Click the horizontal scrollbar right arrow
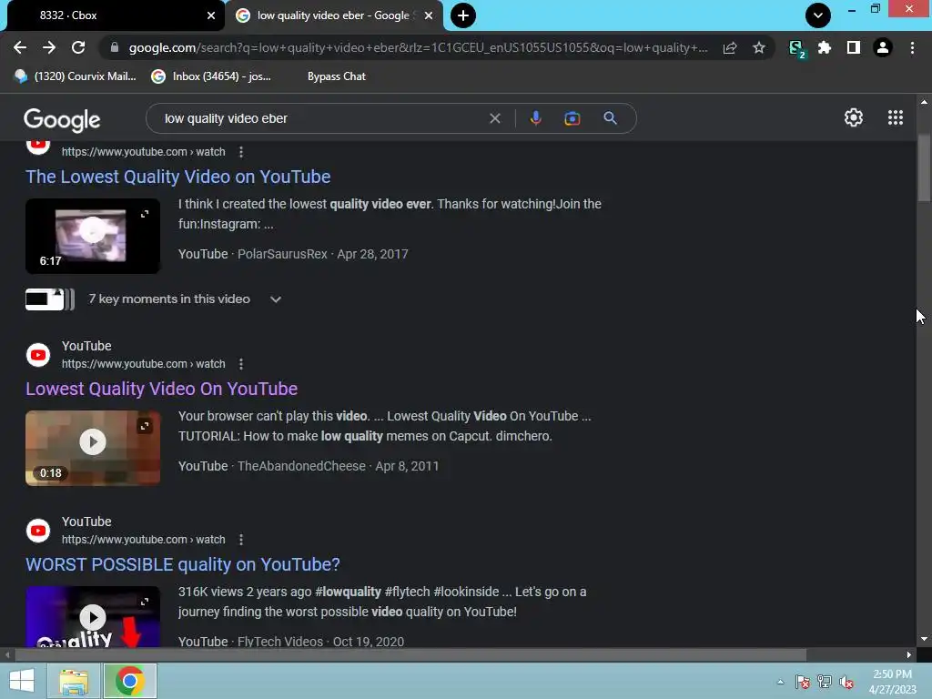Image resolution: width=932 pixels, height=699 pixels. [909, 655]
